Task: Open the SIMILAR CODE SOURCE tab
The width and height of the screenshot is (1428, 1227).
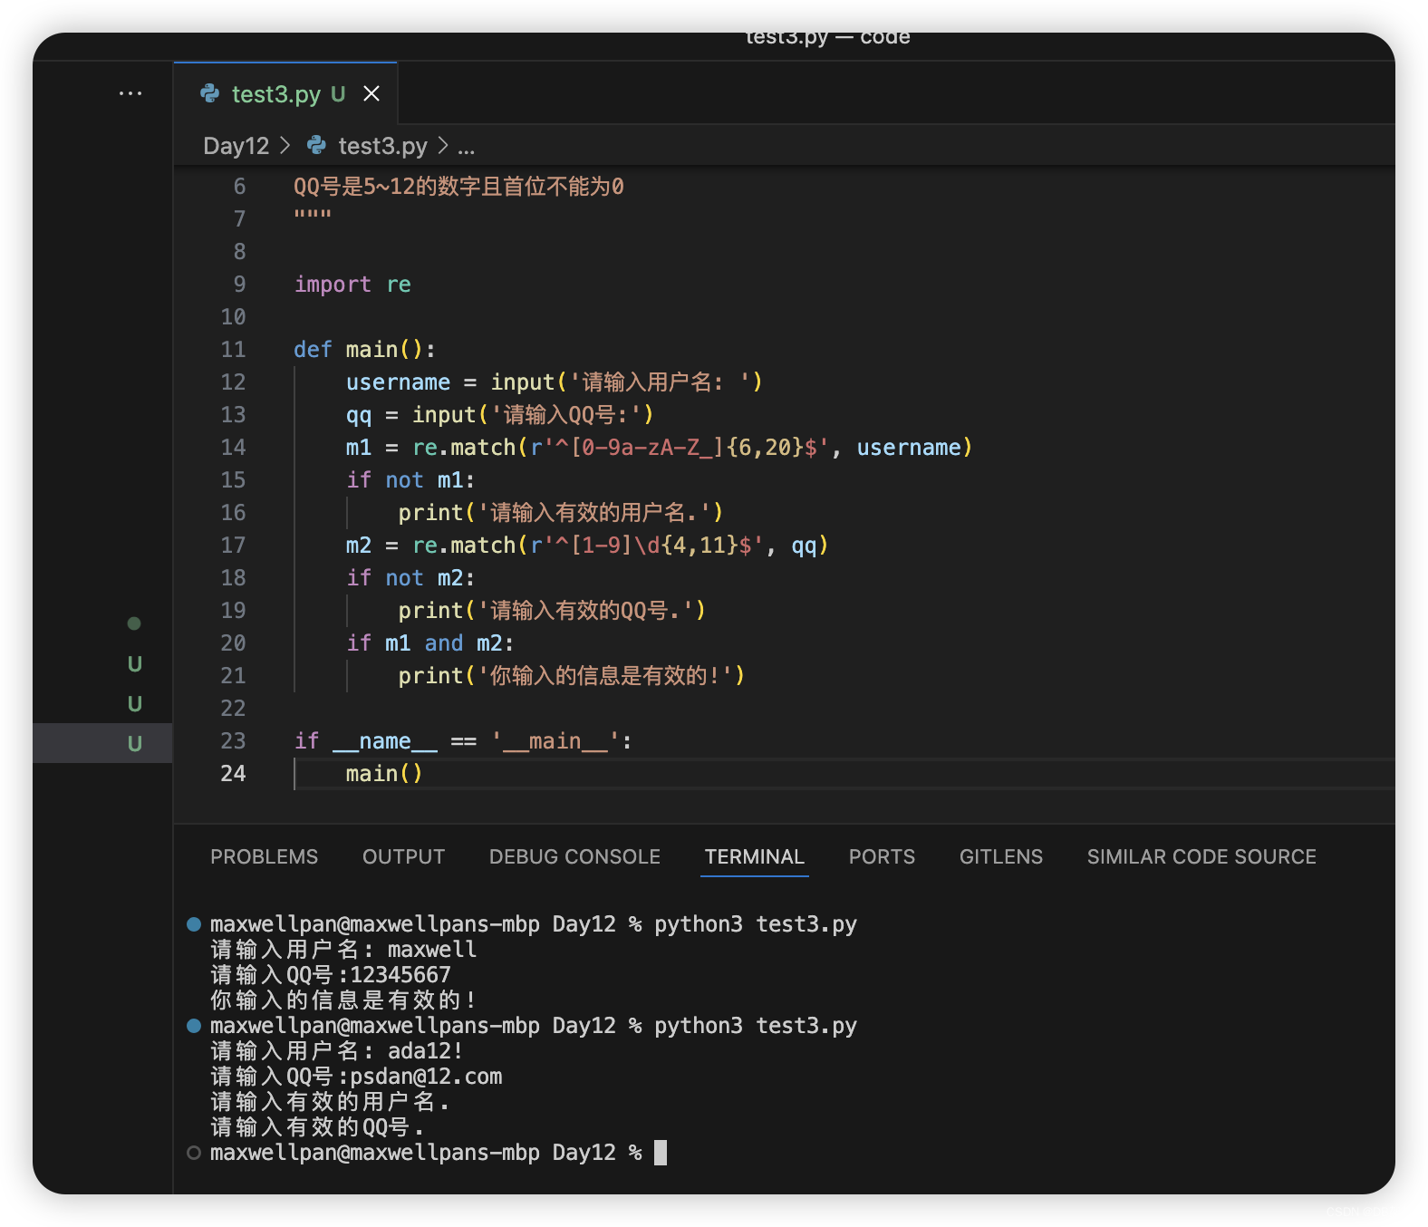Action: pyautogui.click(x=1202, y=856)
